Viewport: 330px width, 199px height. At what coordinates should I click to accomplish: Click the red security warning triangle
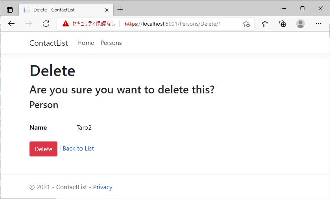66,24
